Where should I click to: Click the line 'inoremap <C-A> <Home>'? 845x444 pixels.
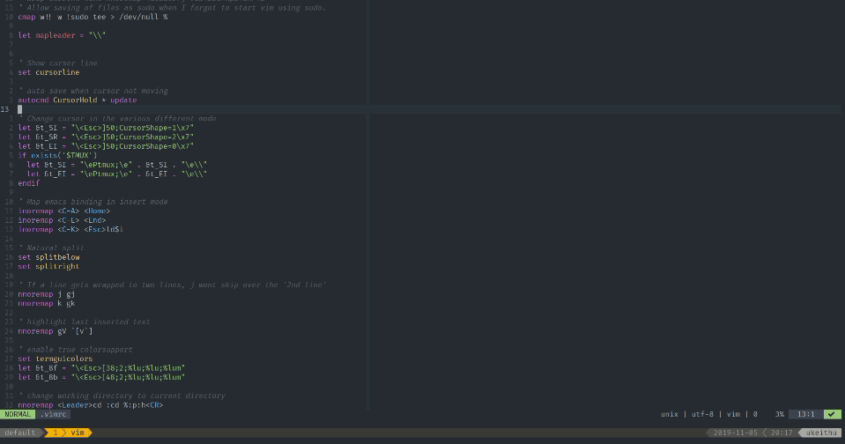point(64,211)
